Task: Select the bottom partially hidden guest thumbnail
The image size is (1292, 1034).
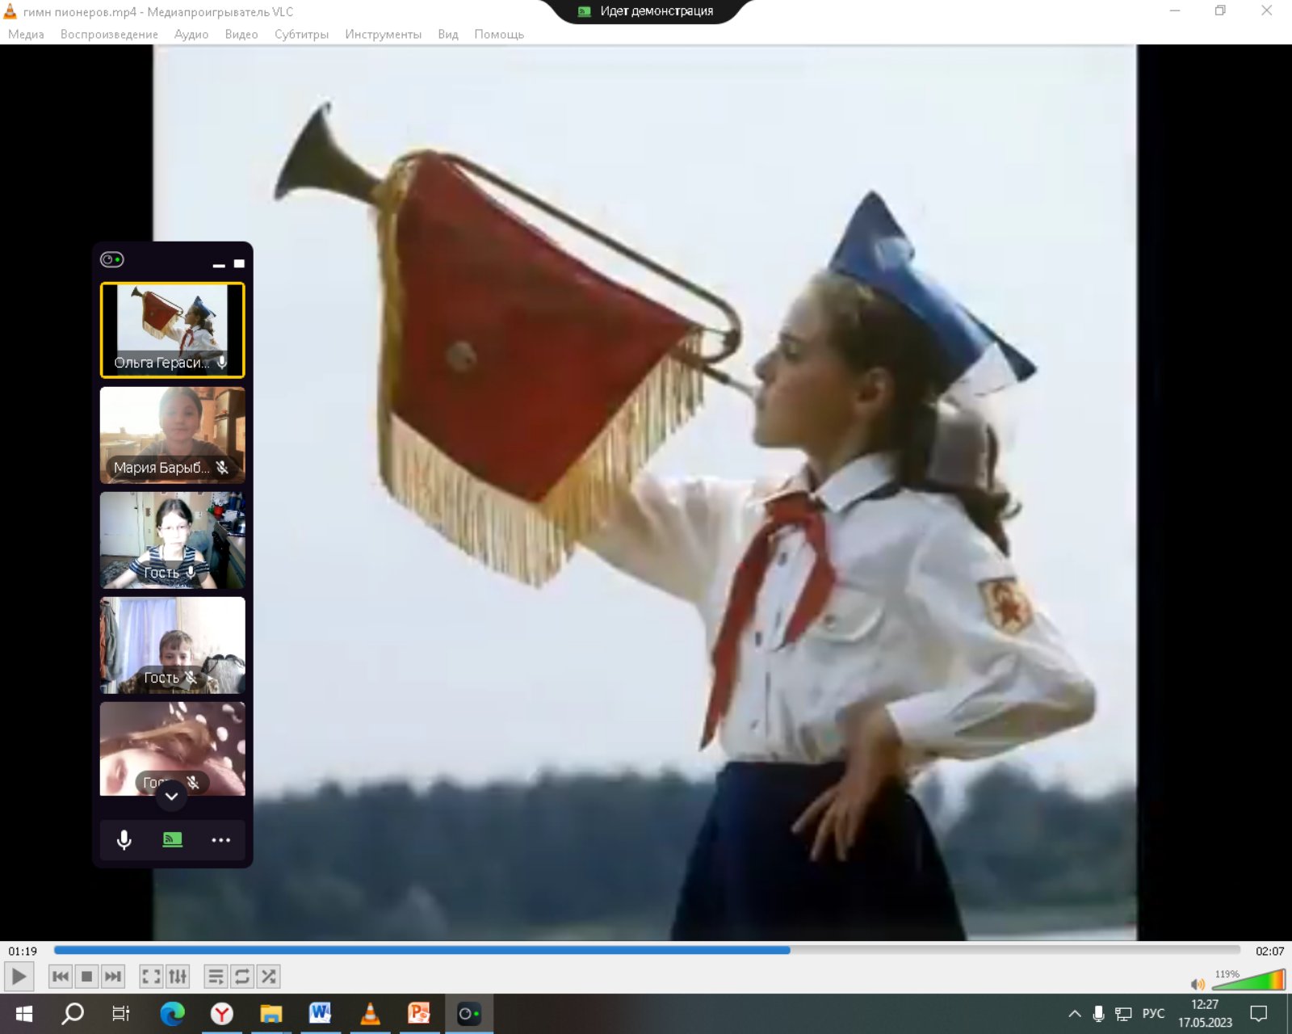Action: tap(172, 748)
